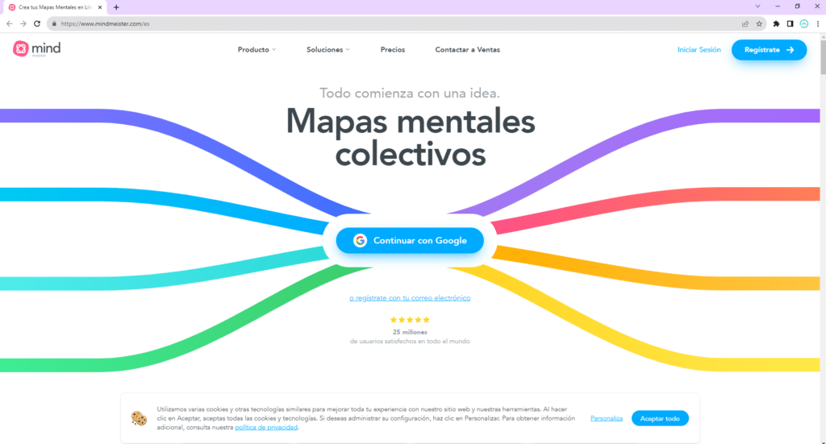Click the browser forward arrow
This screenshot has height=444, width=826.
[x=23, y=23]
